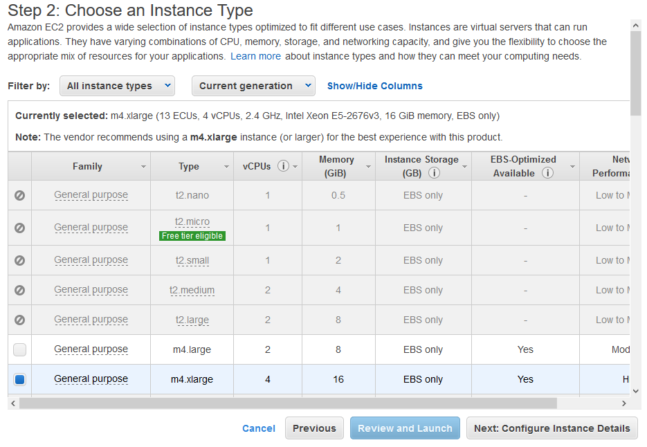Open the Memory column sort arrow
Screen dimensions: 647x447
click(x=368, y=167)
